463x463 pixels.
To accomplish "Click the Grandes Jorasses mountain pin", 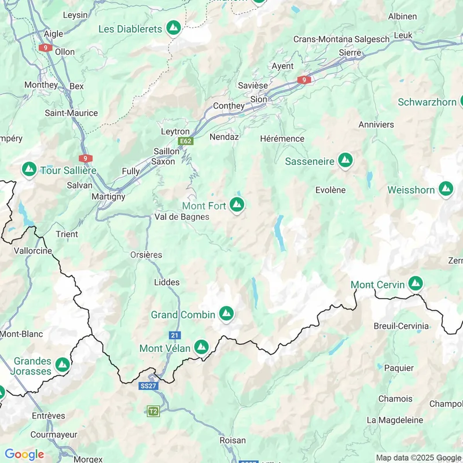I will coord(63,365).
